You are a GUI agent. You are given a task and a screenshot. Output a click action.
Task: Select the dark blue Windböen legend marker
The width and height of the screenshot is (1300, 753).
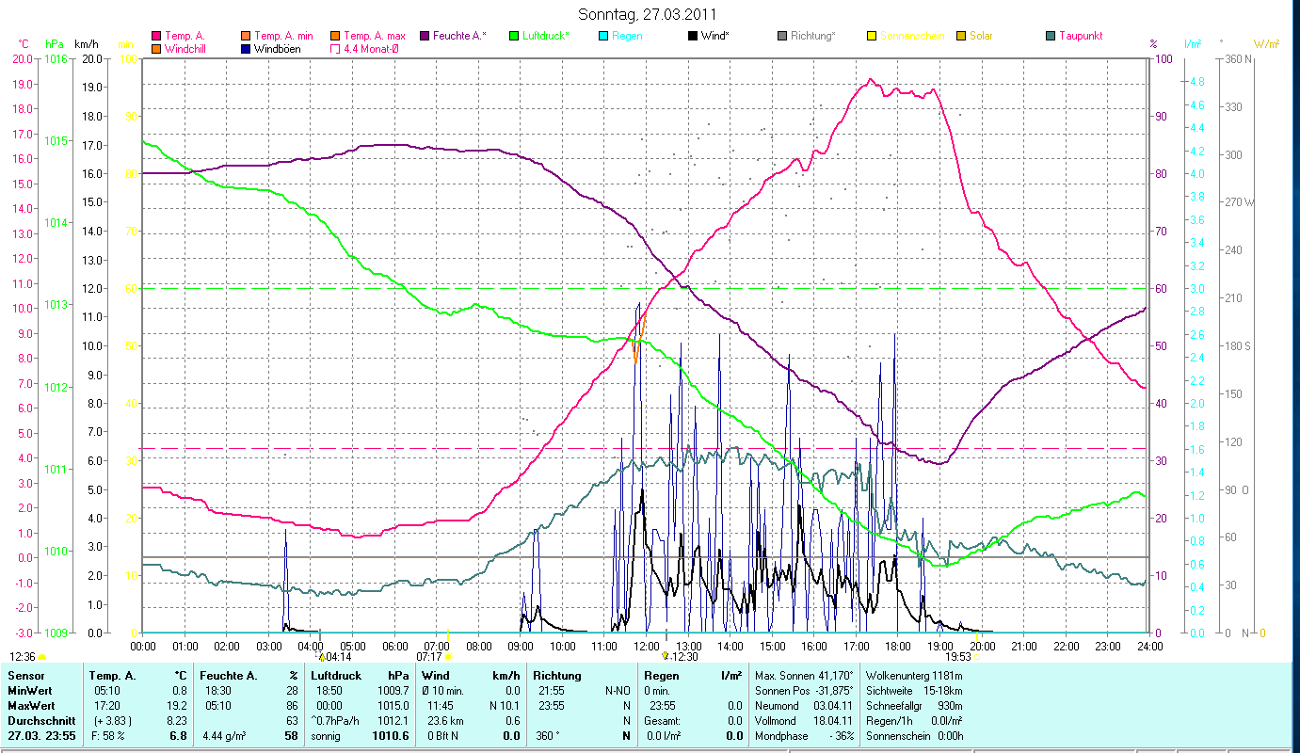tap(246, 49)
